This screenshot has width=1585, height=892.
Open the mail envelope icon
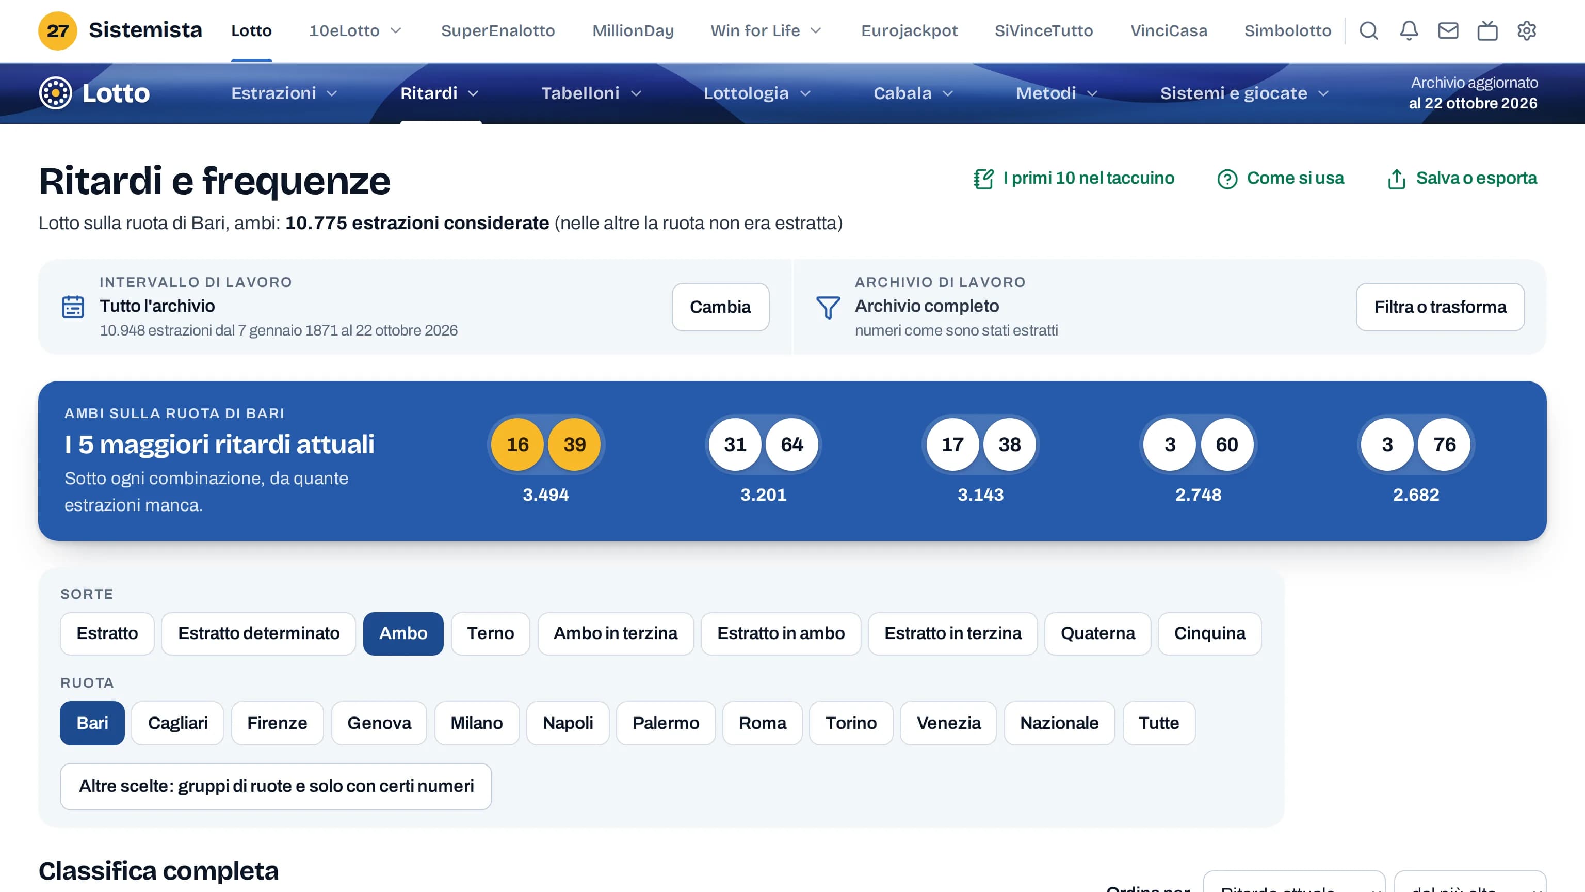(1448, 31)
